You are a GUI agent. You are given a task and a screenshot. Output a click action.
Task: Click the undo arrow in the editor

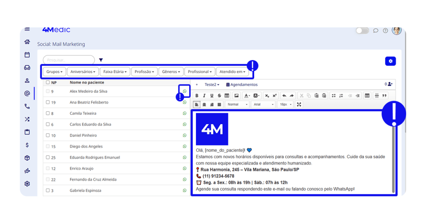pyautogui.click(x=284, y=96)
